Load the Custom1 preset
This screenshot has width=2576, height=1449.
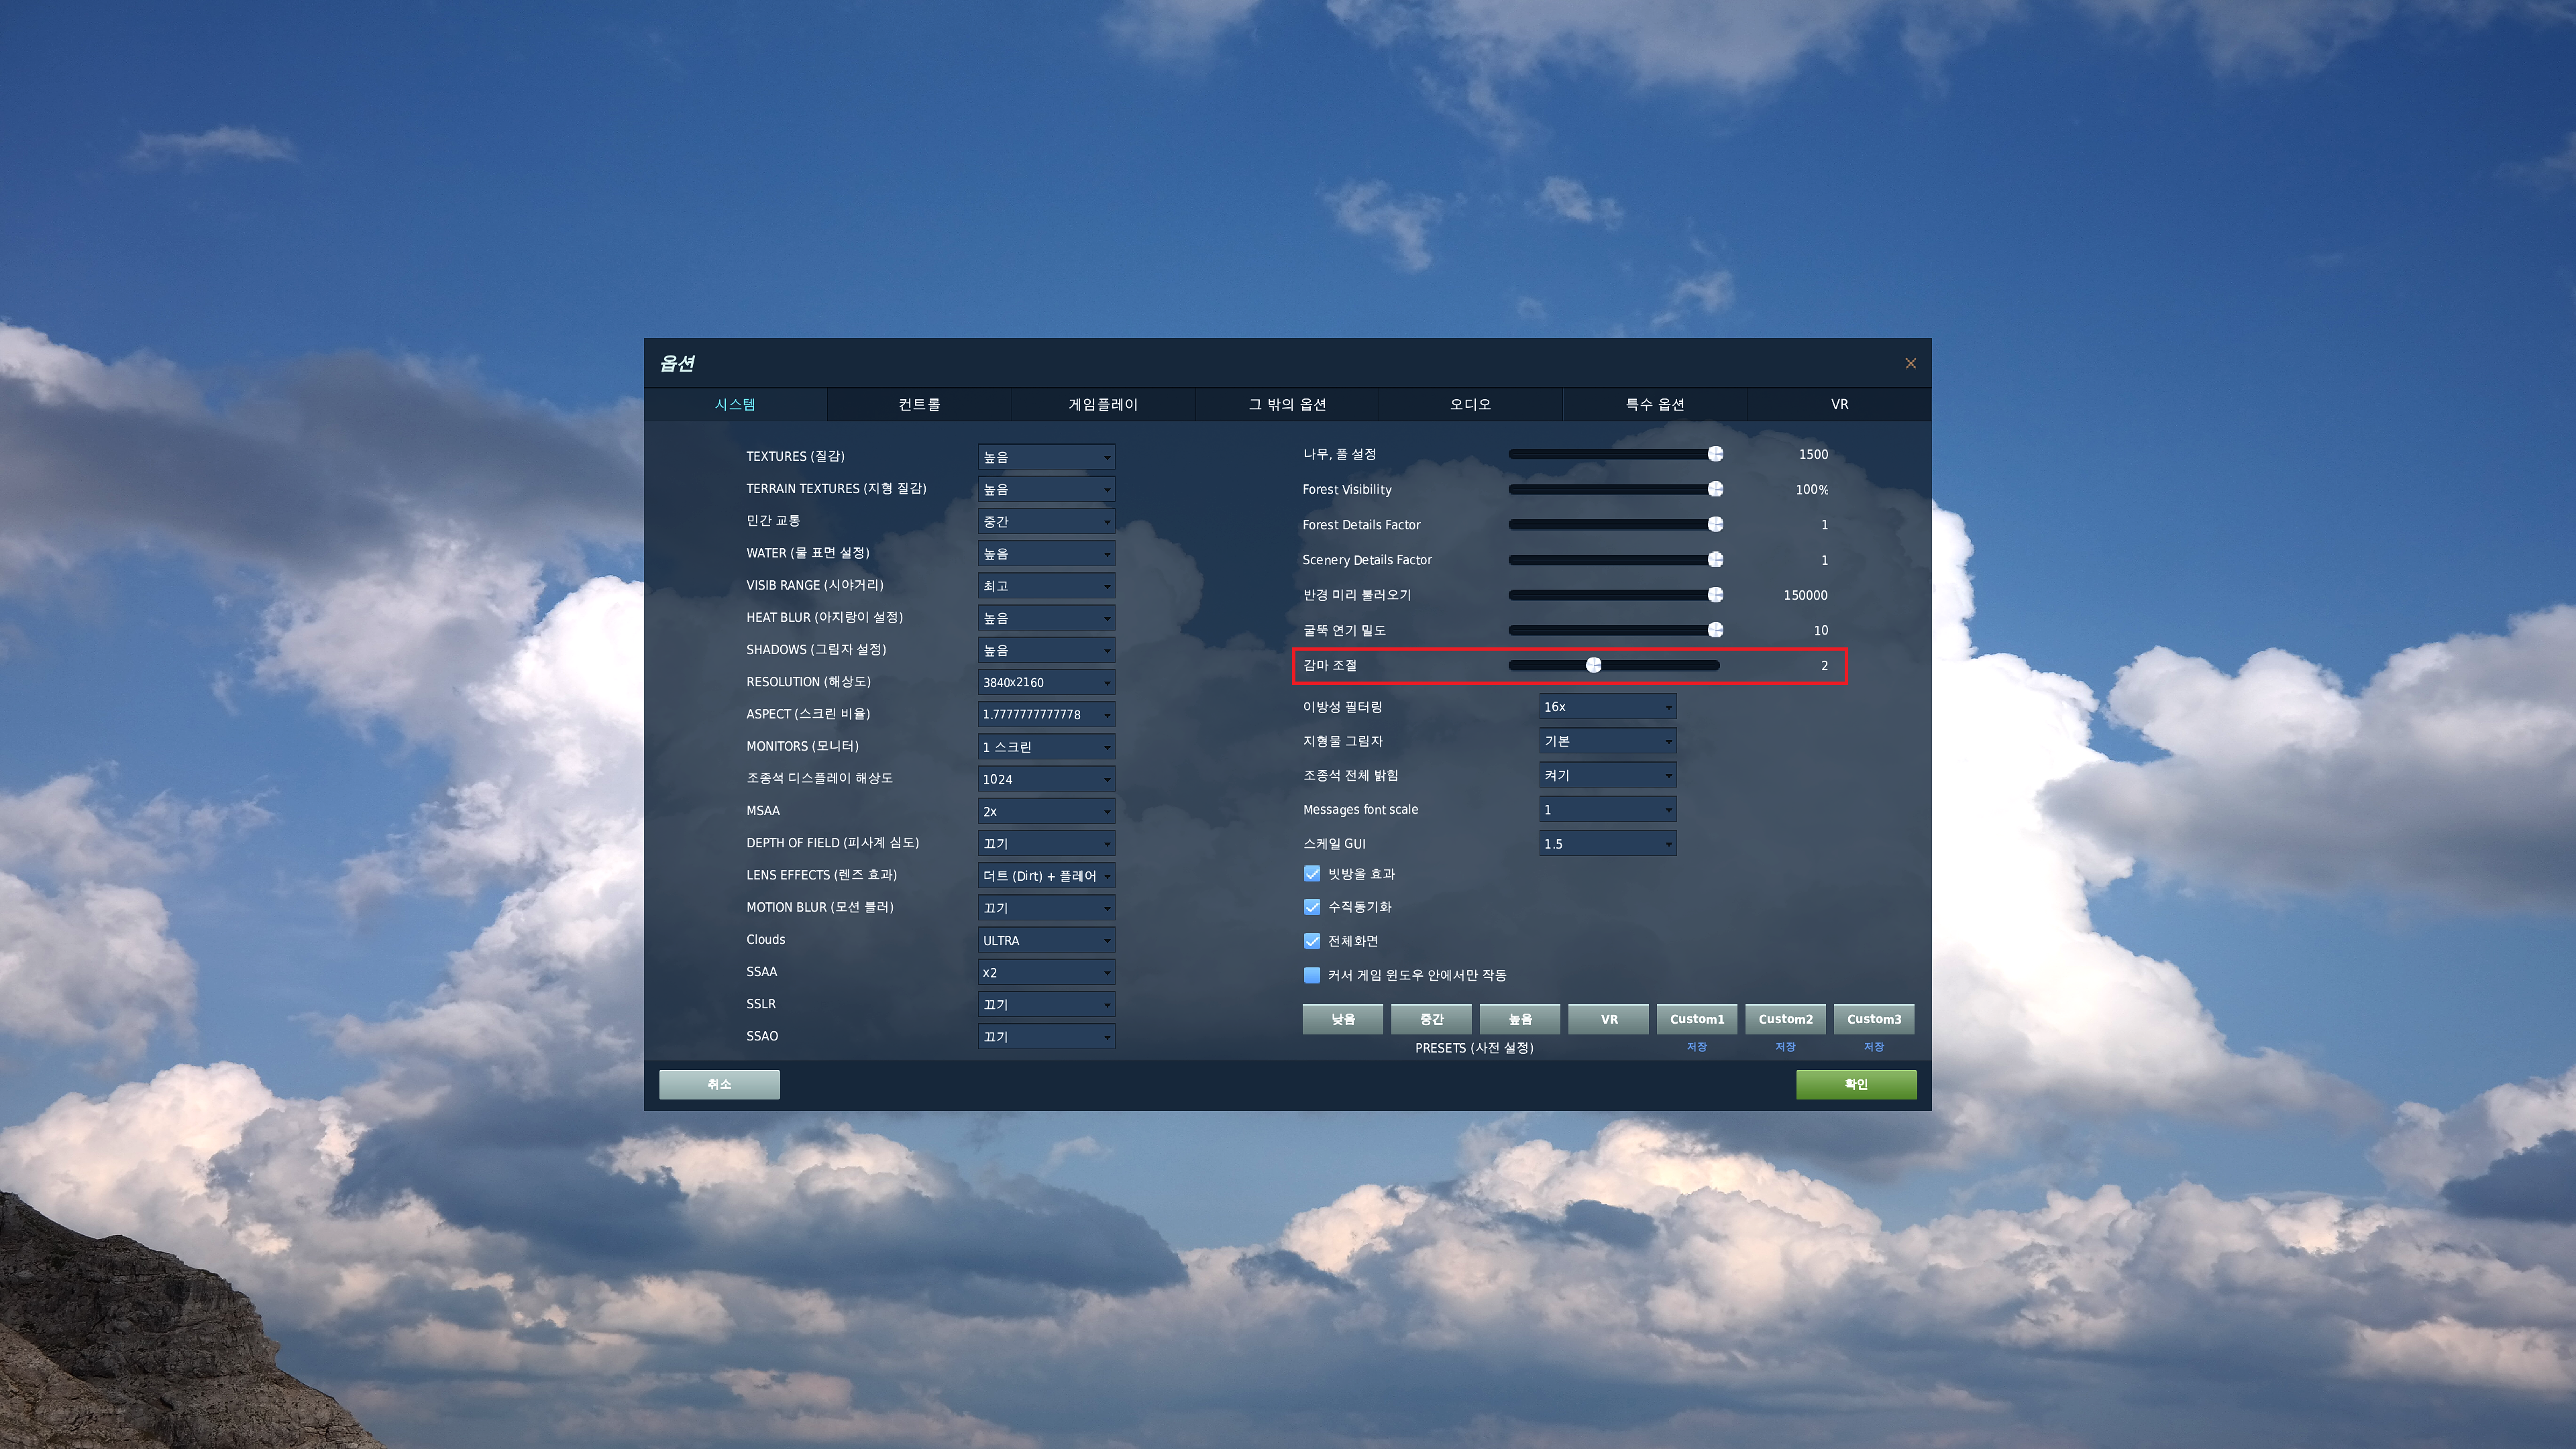point(1696,1019)
